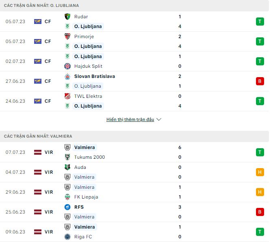271x242 pixels.
Task: Click the orange H badge for Auda match
Action: click(x=260, y=172)
